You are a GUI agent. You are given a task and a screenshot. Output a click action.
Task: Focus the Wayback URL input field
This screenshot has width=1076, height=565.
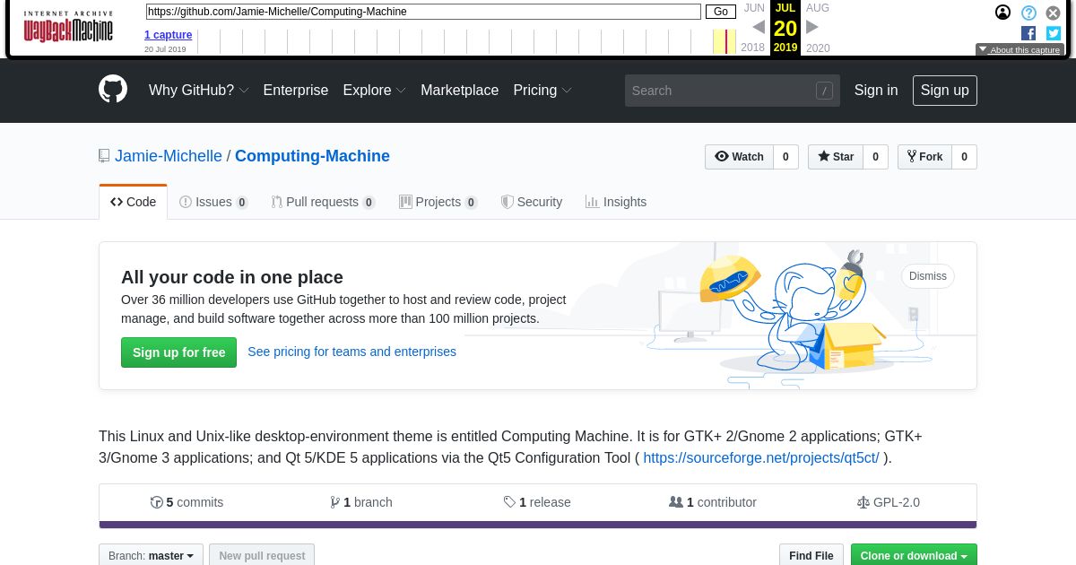423,12
